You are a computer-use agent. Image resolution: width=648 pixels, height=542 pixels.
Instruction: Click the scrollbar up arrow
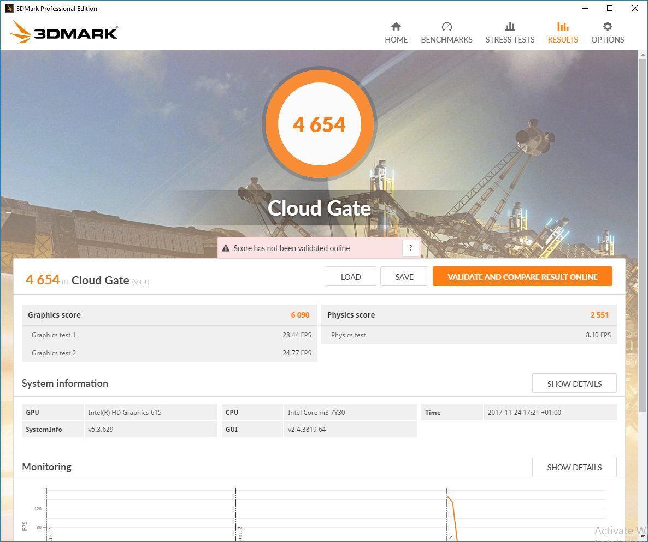click(643, 54)
